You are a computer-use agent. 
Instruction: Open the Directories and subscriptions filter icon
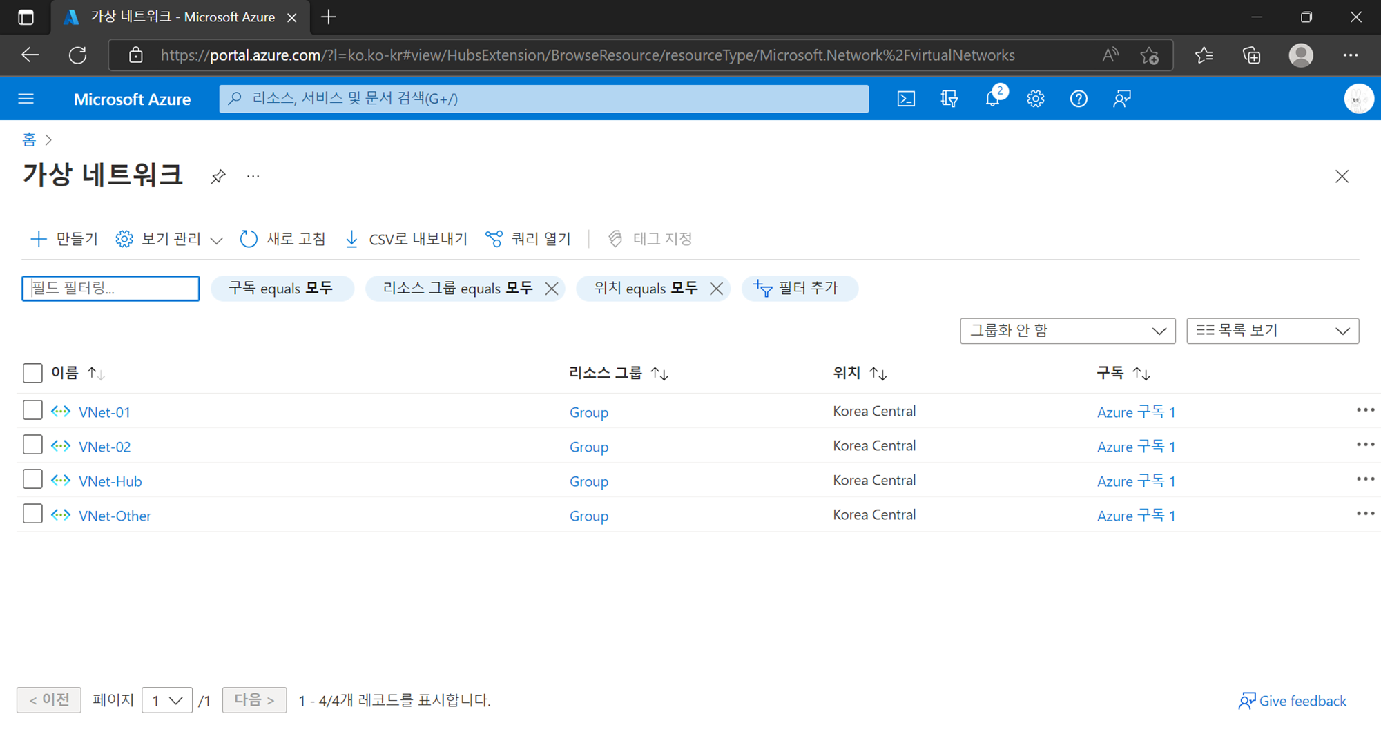(949, 99)
